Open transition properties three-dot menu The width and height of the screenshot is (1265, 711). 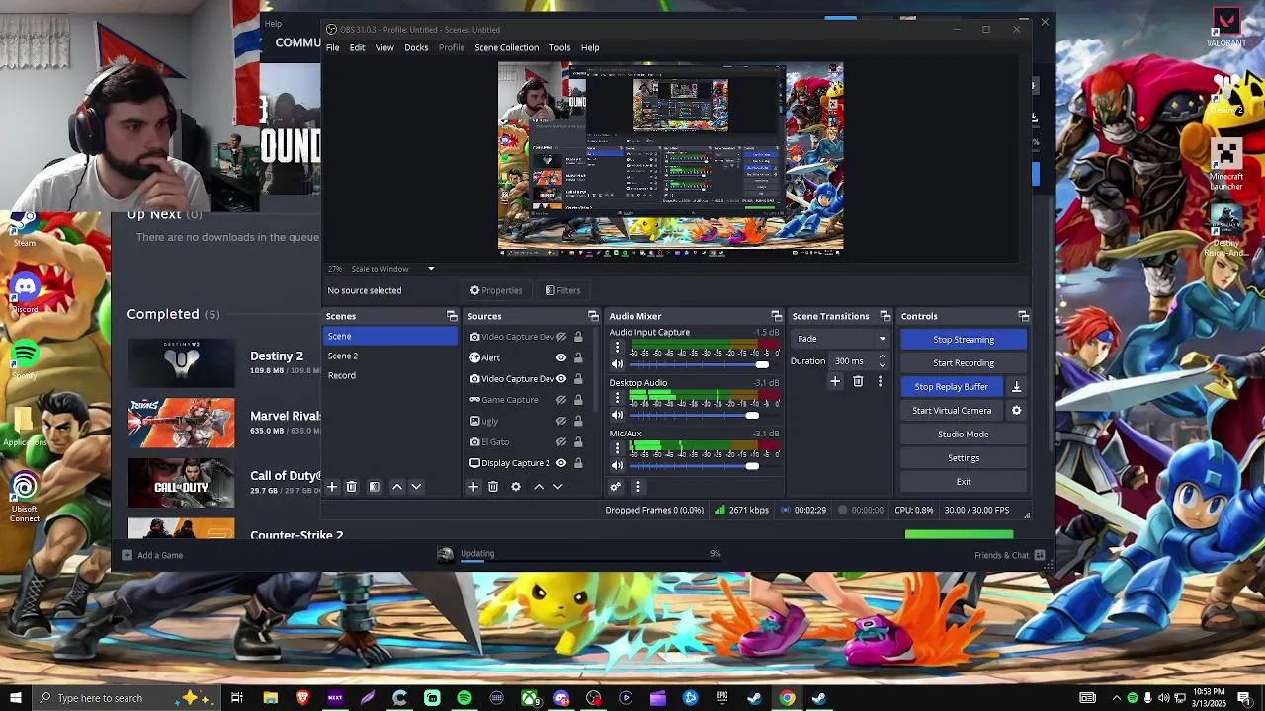880,381
